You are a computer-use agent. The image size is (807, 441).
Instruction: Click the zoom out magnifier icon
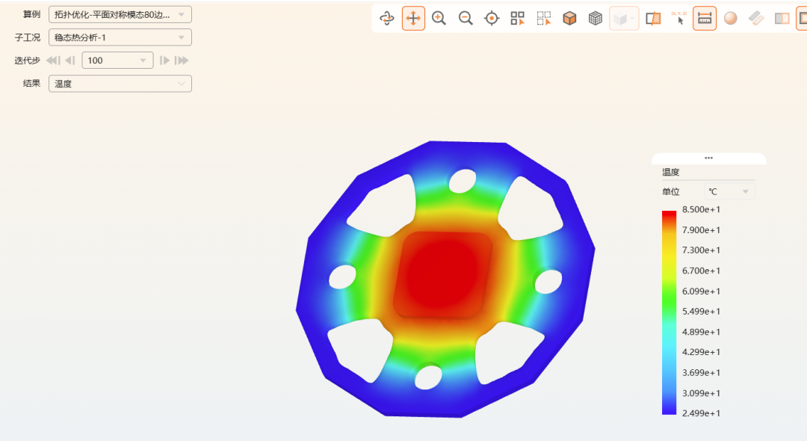point(466,19)
